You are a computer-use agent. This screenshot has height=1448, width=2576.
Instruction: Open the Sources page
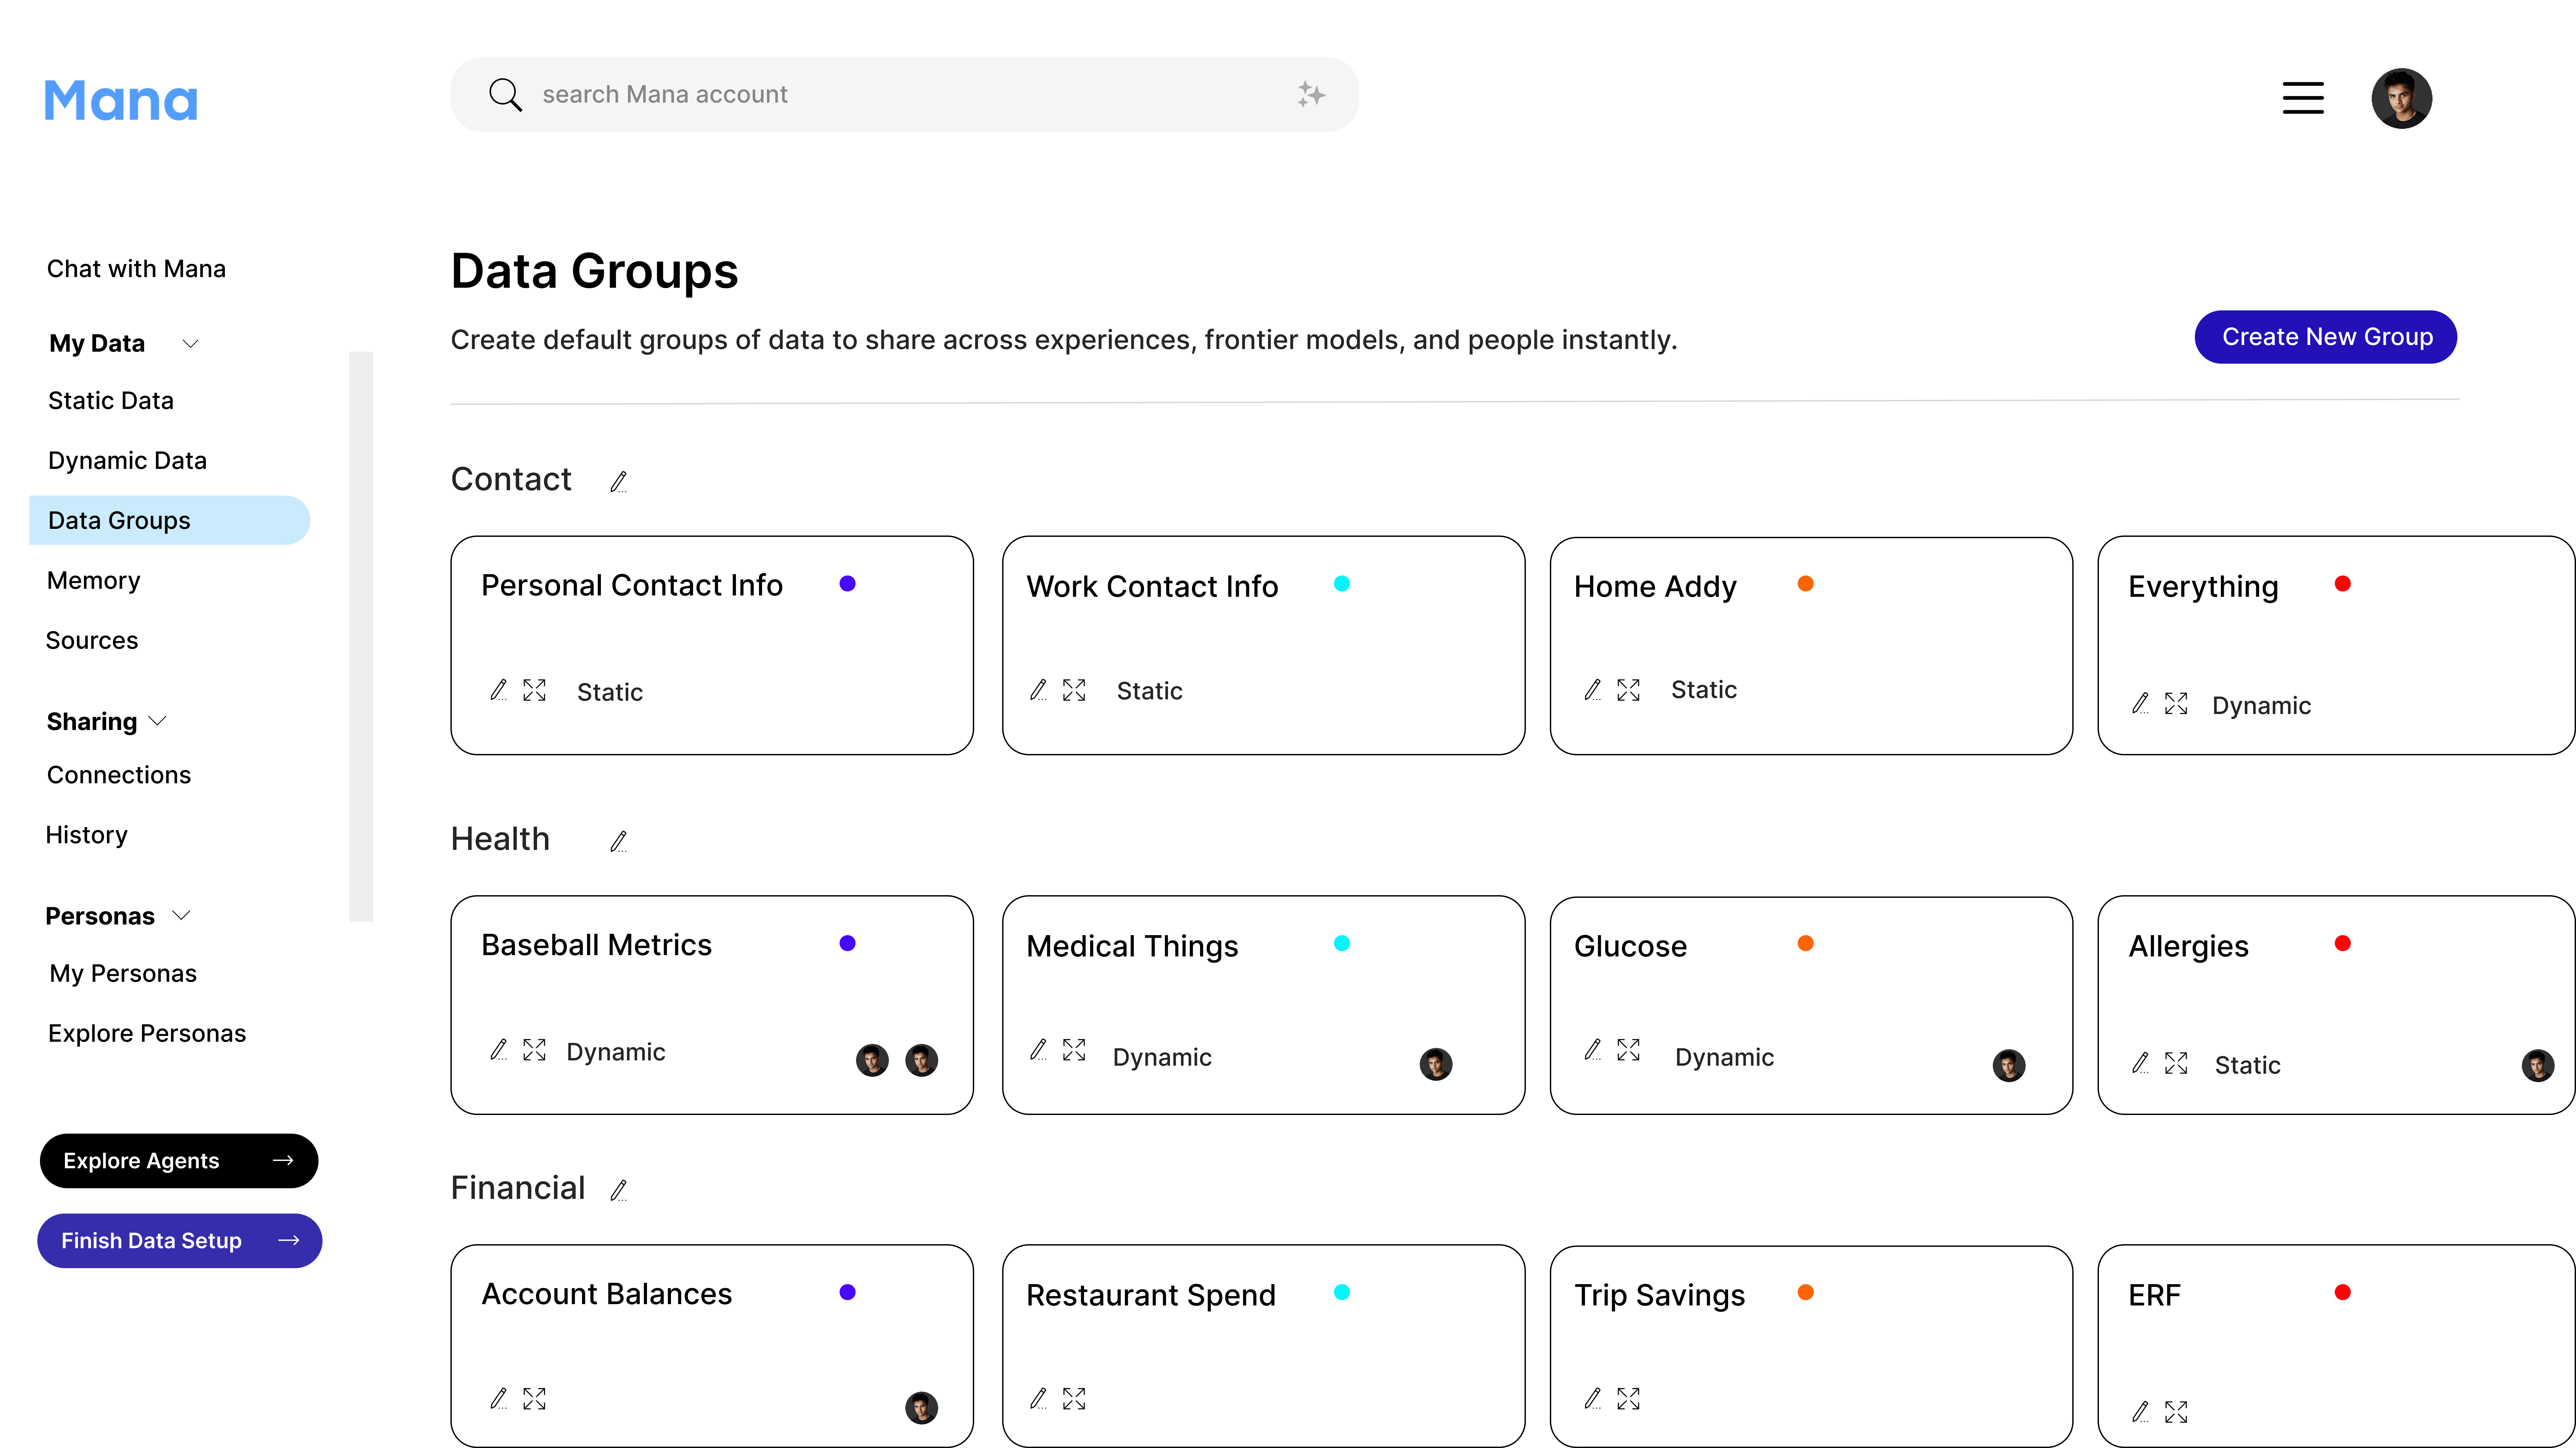92,640
